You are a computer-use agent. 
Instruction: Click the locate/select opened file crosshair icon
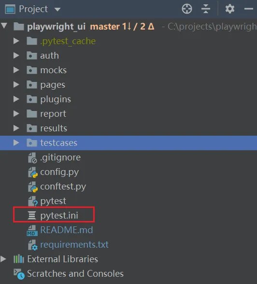point(187,9)
